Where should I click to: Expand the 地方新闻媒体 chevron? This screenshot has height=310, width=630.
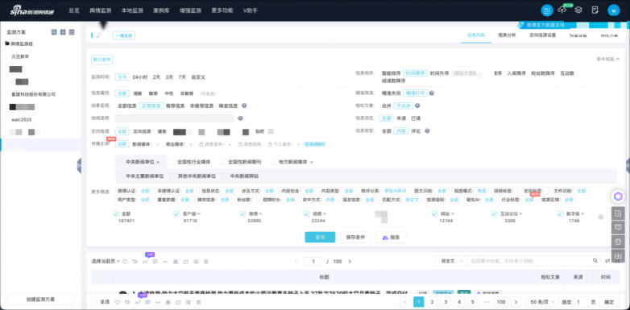pyautogui.click(x=312, y=163)
